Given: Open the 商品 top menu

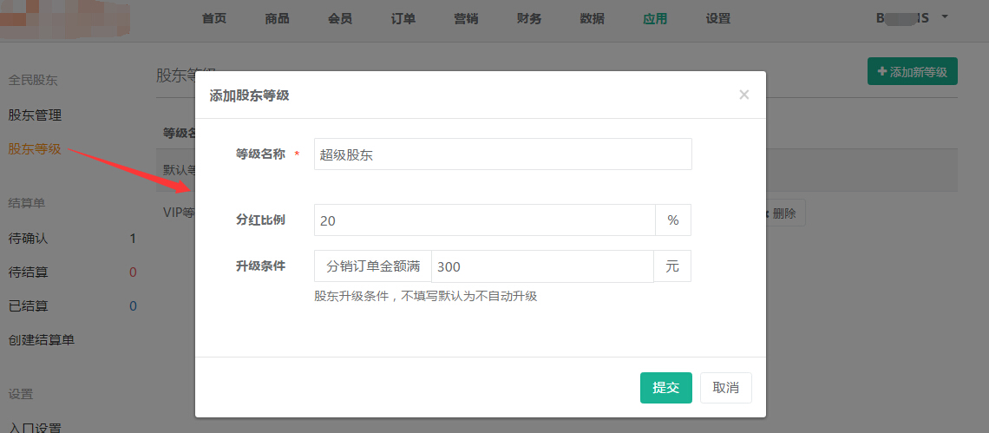Looking at the screenshot, I should [277, 19].
